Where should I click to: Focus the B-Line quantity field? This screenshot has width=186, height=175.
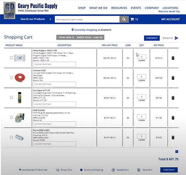click(142, 136)
